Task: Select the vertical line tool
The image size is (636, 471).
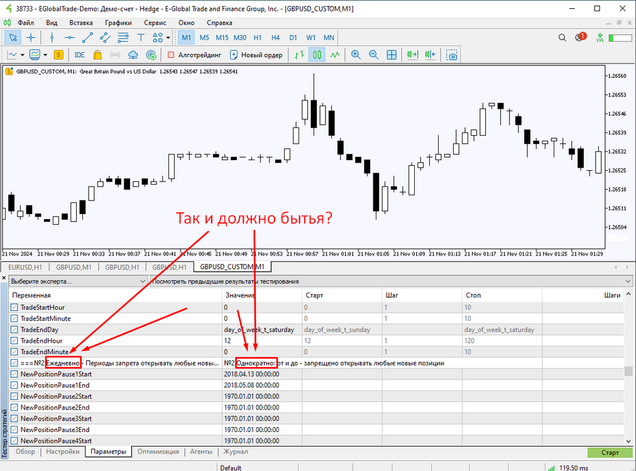Action: pos(52,38)
